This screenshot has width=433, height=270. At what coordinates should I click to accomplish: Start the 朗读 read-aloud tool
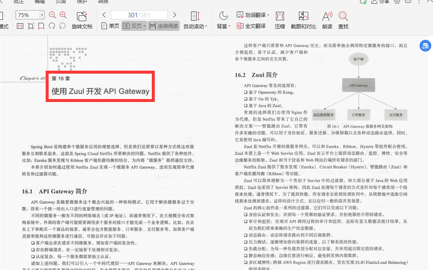coord(327,20)
